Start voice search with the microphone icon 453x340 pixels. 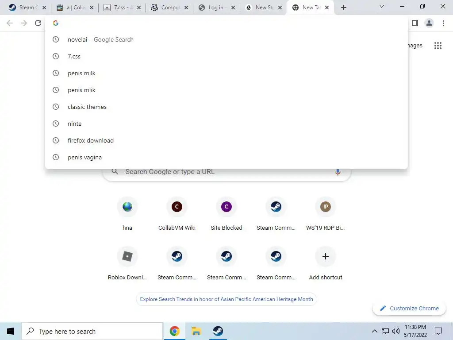338,172
